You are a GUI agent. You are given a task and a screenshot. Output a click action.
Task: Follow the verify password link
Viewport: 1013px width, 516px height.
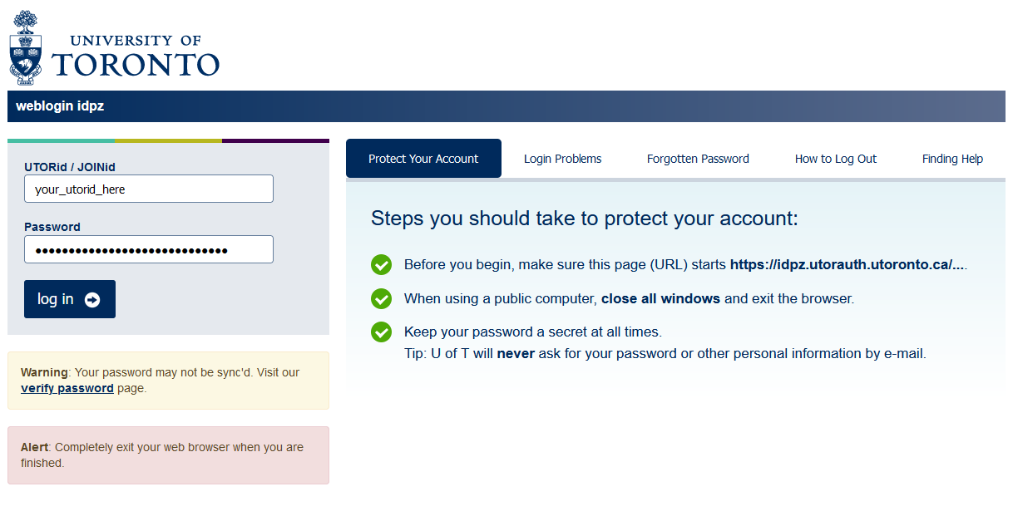tap(67, 388)
